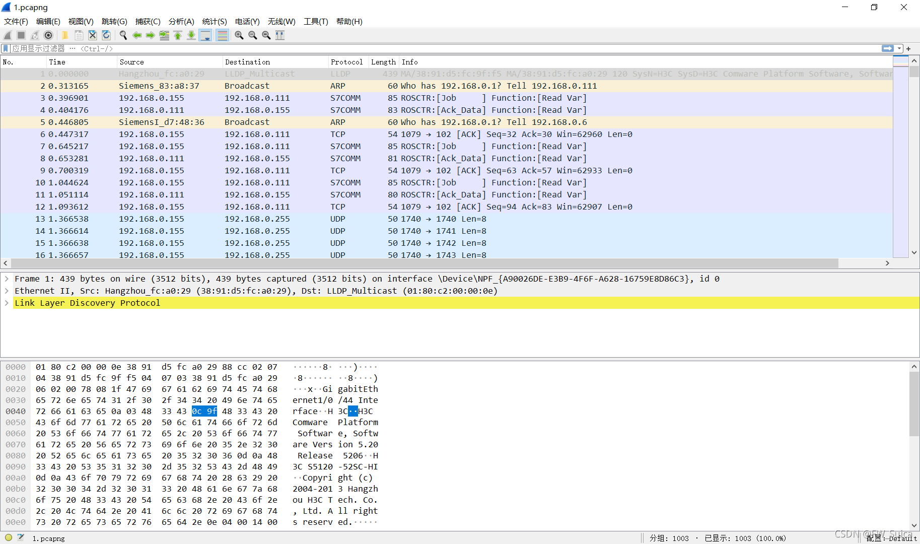The width and height of the screenshot is (920, 544).
Task: Jump to the first packet
Action: tap(178, 35)
